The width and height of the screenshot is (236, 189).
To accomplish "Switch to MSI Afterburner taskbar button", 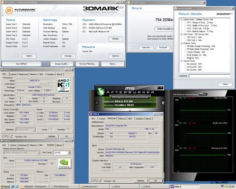I will (64, 187).
